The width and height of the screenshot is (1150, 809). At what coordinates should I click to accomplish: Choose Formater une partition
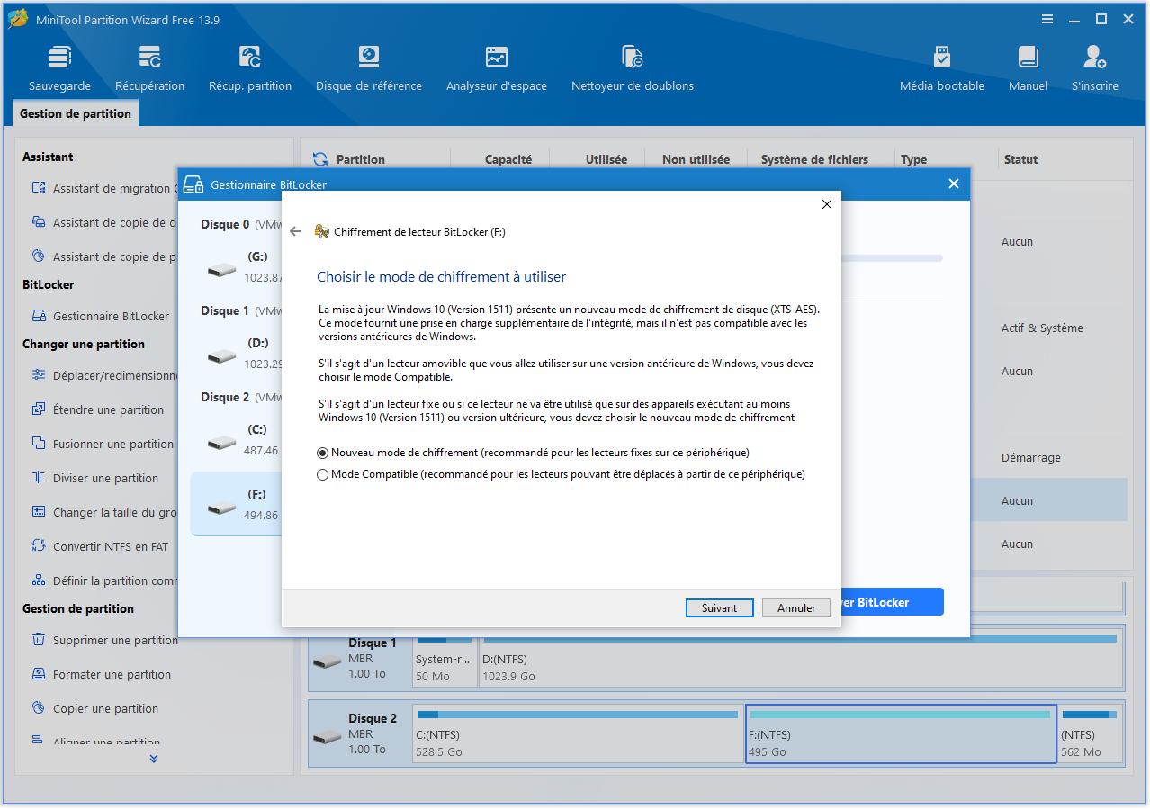[x=101, y=674]
